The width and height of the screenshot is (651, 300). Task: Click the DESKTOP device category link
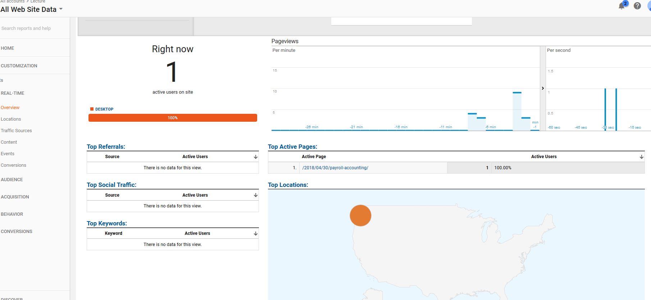point(104,109)
